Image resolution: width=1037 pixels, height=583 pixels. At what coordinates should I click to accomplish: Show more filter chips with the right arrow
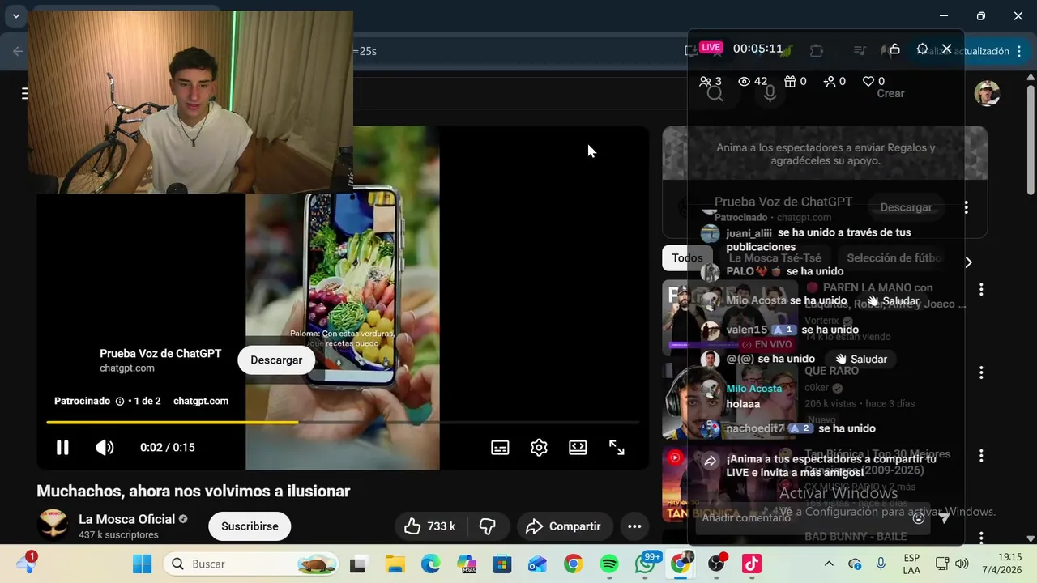(x=968, y=262)
